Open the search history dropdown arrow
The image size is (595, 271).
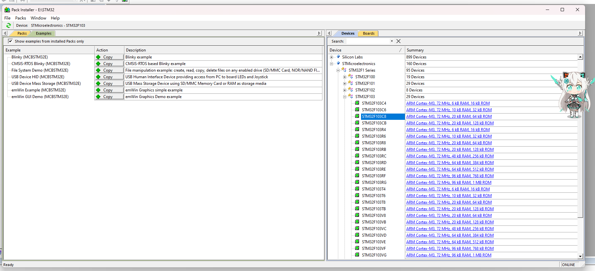click(392, 41)
